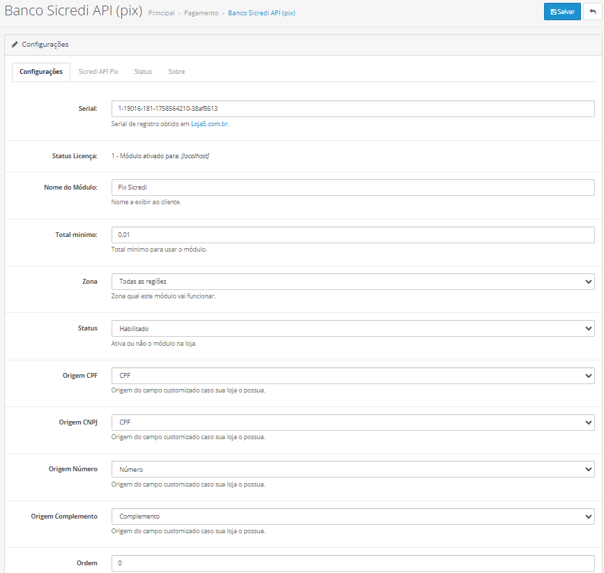Expand the Origem CPF dropdown
Screen dimensions: 604x573
pyautogui.click(x=352, y=376)
